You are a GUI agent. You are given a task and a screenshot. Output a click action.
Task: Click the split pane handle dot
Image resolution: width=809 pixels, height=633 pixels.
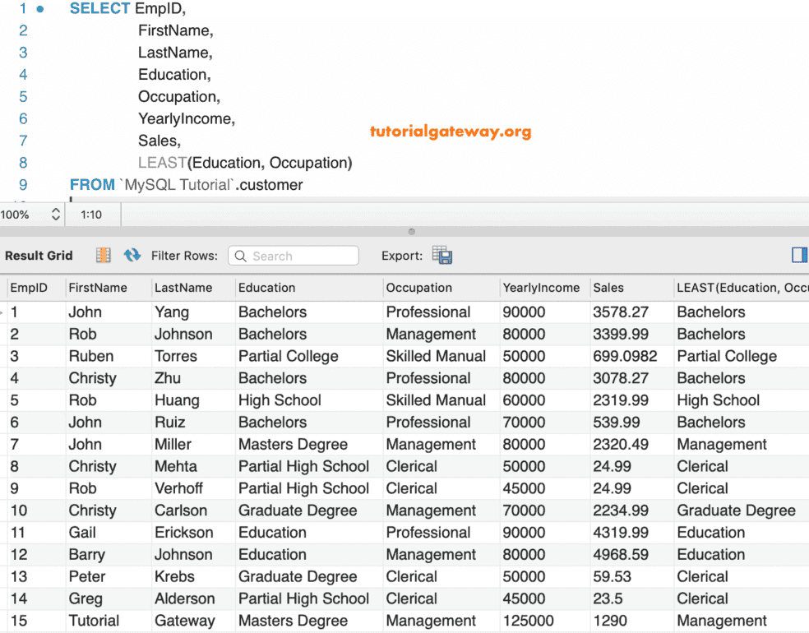point(411,232)
